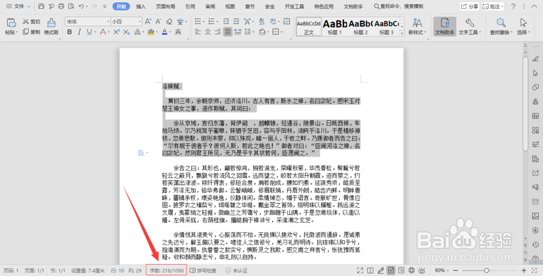Switch to reading layout view in status bar
The image size is (543, 276).
click(x=370, y=271)
